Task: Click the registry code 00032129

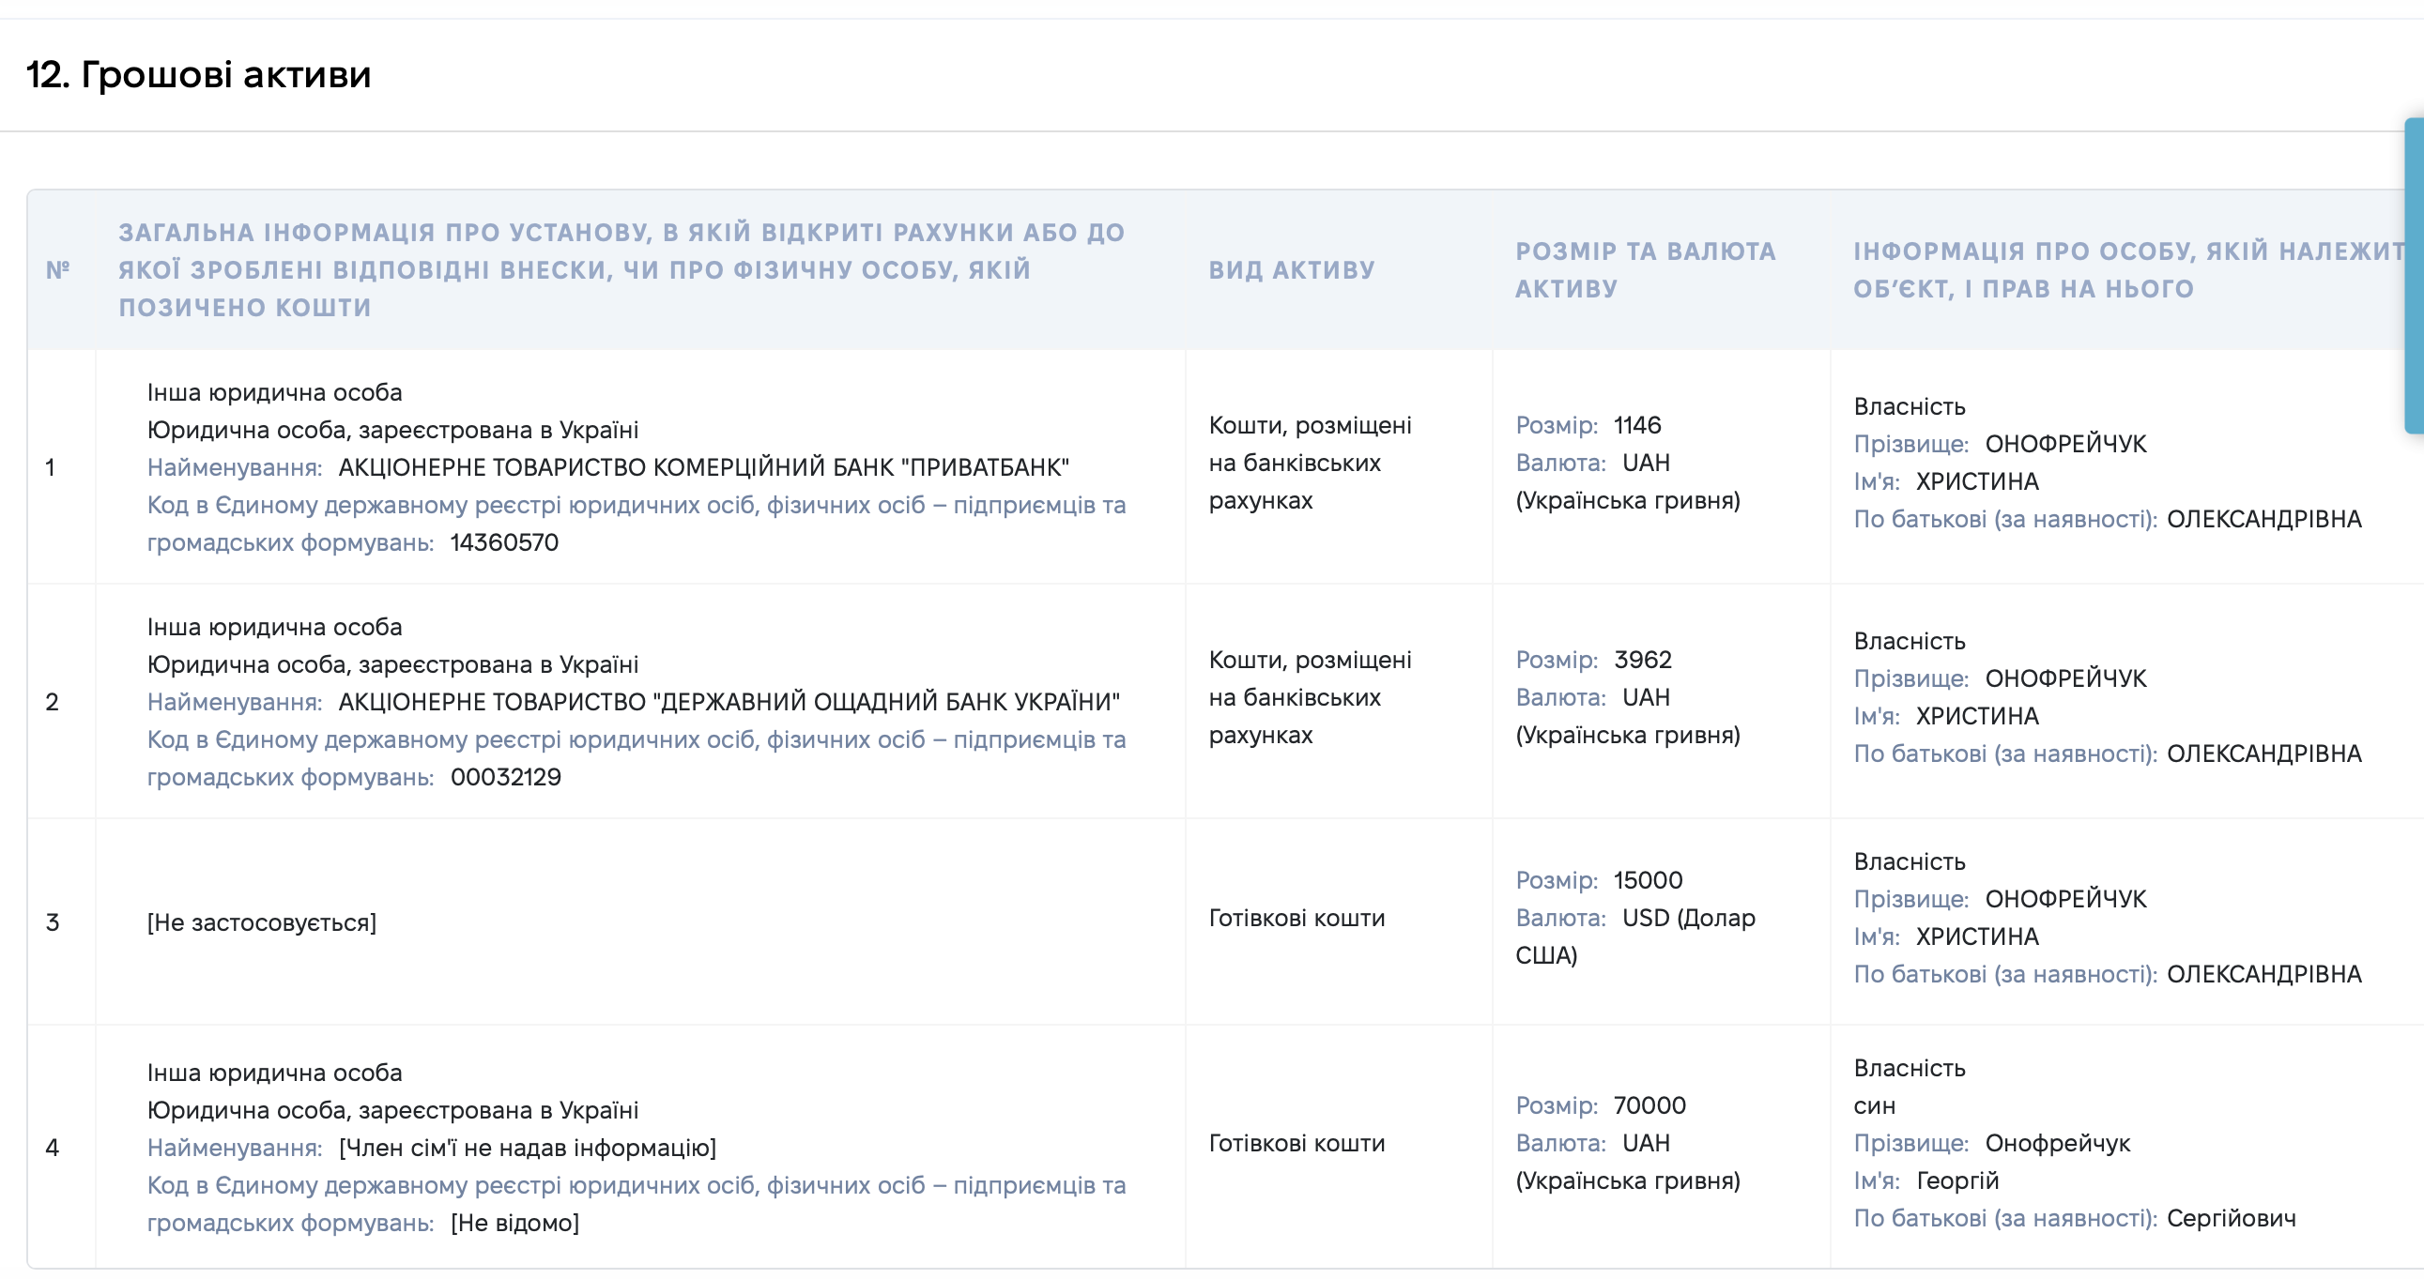Action: click(x=505, y=777)
